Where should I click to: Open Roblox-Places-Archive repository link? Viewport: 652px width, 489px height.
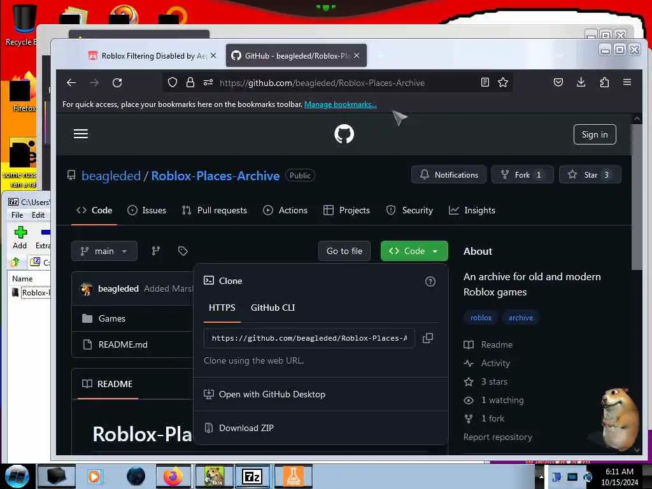215,176
